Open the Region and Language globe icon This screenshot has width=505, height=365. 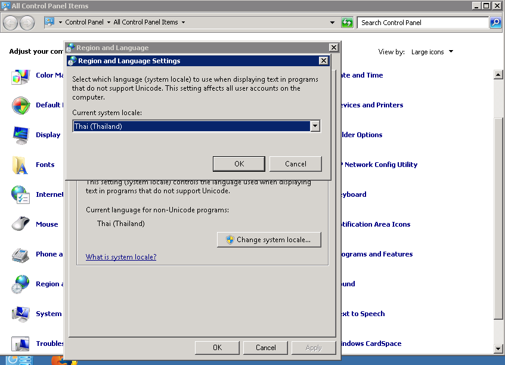point(20,284)
